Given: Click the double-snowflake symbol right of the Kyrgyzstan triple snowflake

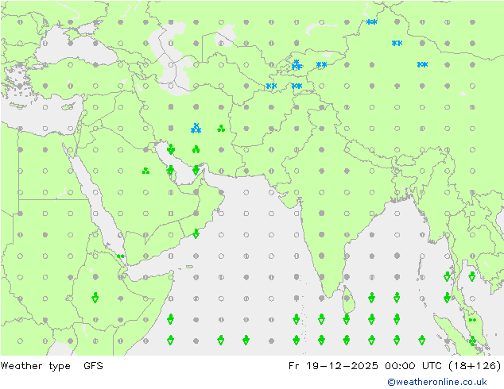Looking at the screenshot, I should (x=321, y=64).
